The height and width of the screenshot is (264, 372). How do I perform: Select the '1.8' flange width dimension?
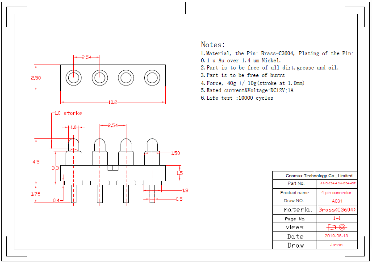click(x=185, y=191)
